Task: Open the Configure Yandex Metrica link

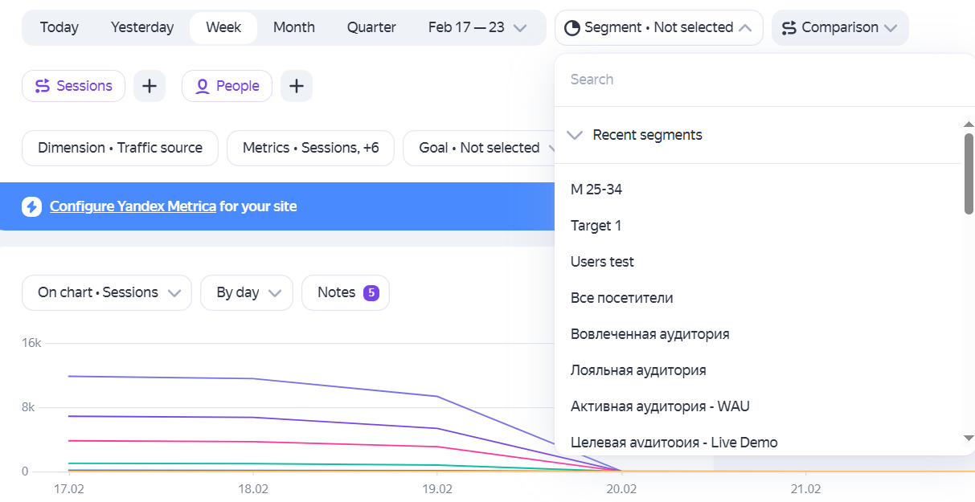Action: [133, 206]
